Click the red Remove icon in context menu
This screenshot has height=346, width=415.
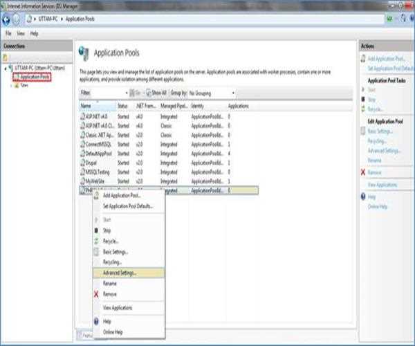coord(96,294)
